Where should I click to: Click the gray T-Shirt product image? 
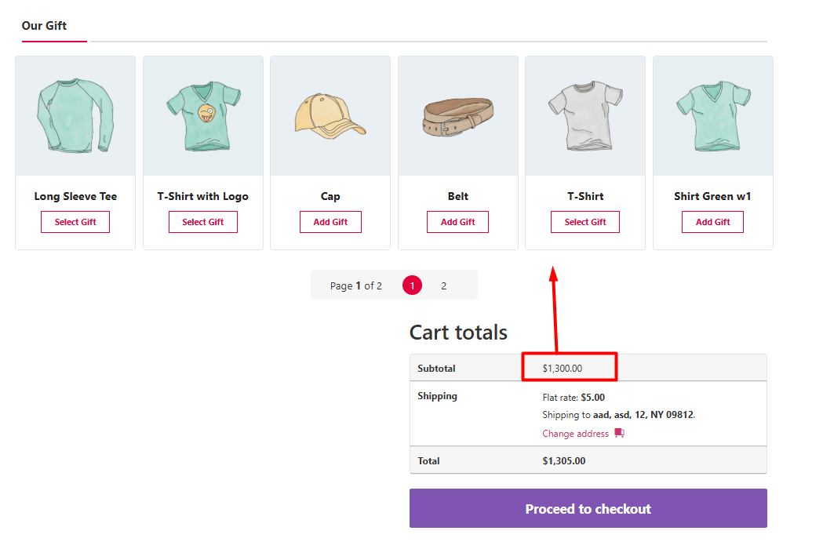(x=585, y=116)
